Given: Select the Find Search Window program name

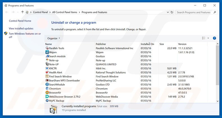Looking at the screenshot, I should [x=60, y=76].
